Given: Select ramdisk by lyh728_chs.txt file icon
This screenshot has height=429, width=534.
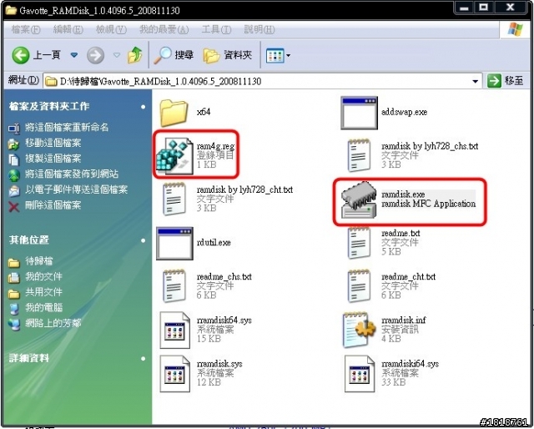Looking at the screenshot, I should (359, 156).
